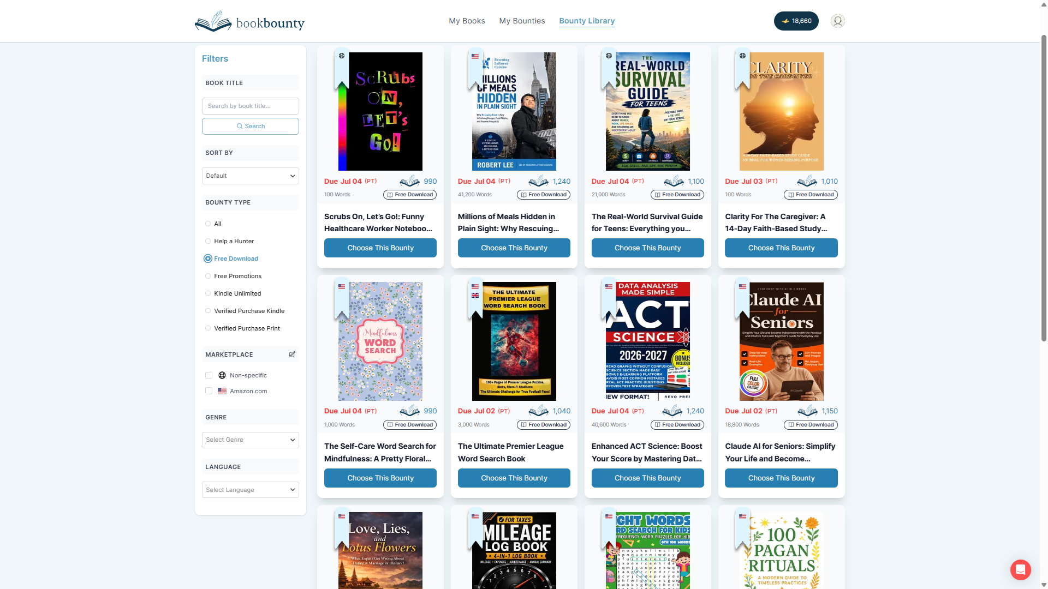The image size is (1048, 589).
Task: Check the Non-specific marketplace checkbox
Action: click(209, 375)
